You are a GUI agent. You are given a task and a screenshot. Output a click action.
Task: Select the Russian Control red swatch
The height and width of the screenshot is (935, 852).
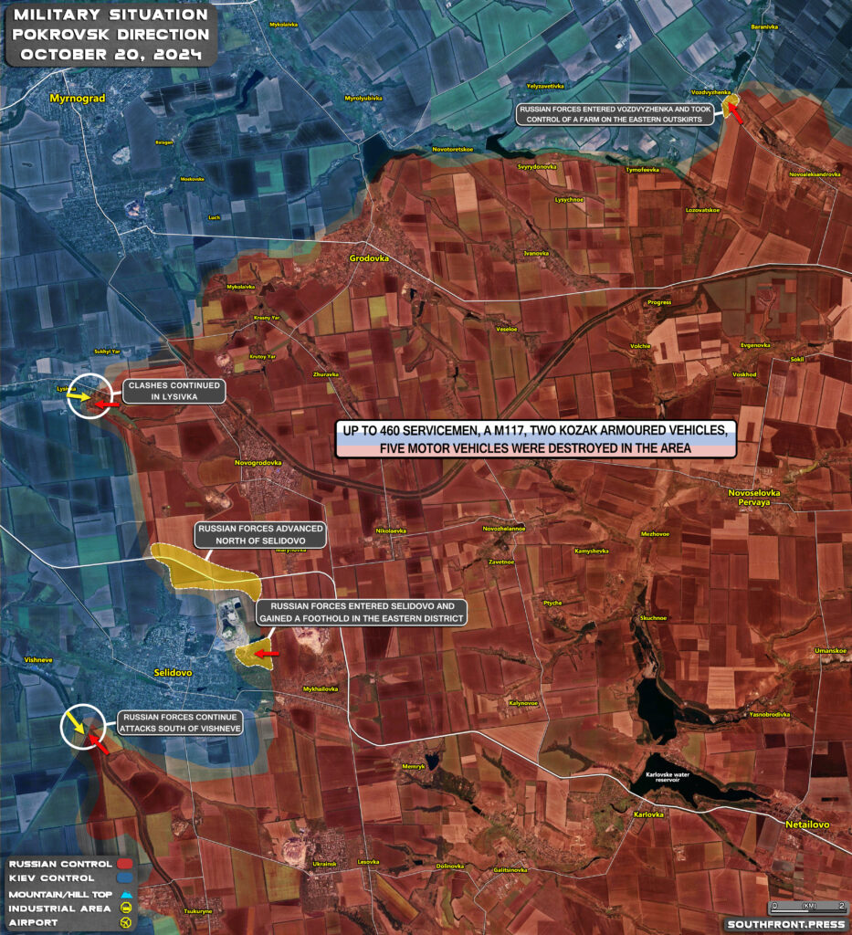pos(124,864)
